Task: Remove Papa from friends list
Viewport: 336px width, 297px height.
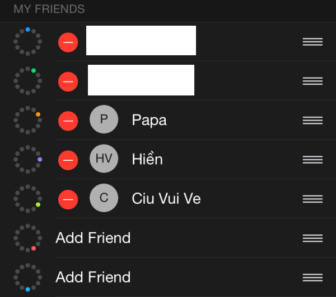Action: [x=68, y=120]
